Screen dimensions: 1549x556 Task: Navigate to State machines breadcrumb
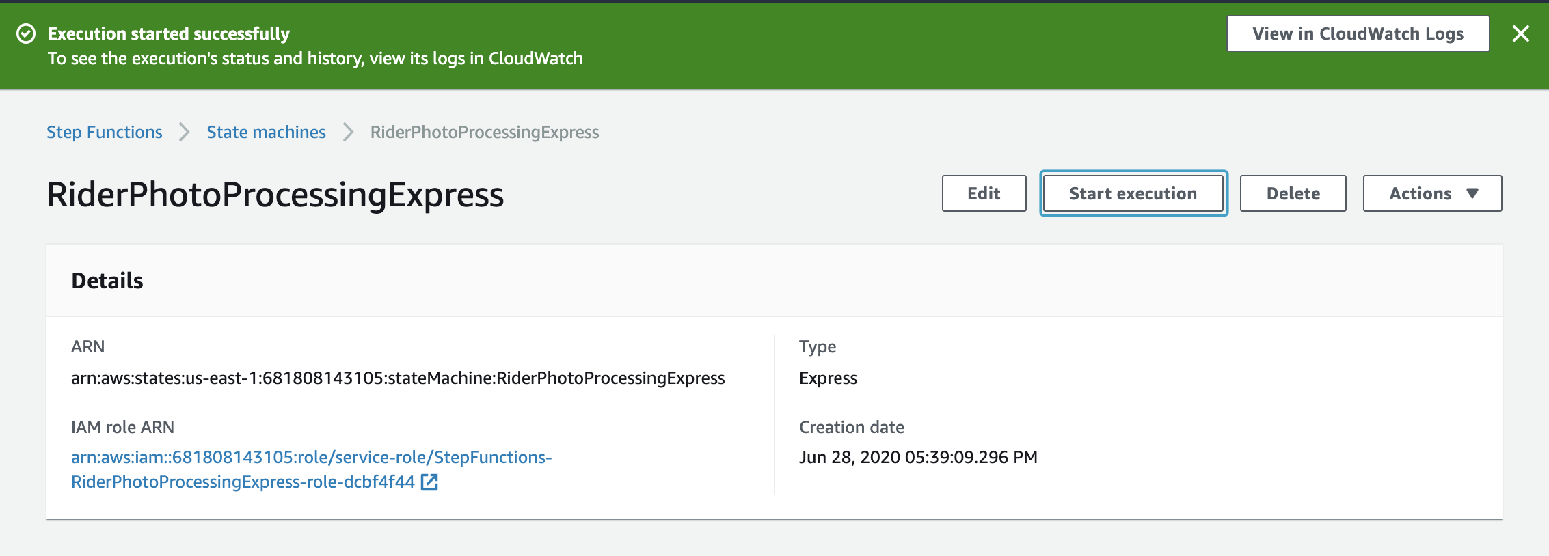click(x=267, y=132)
